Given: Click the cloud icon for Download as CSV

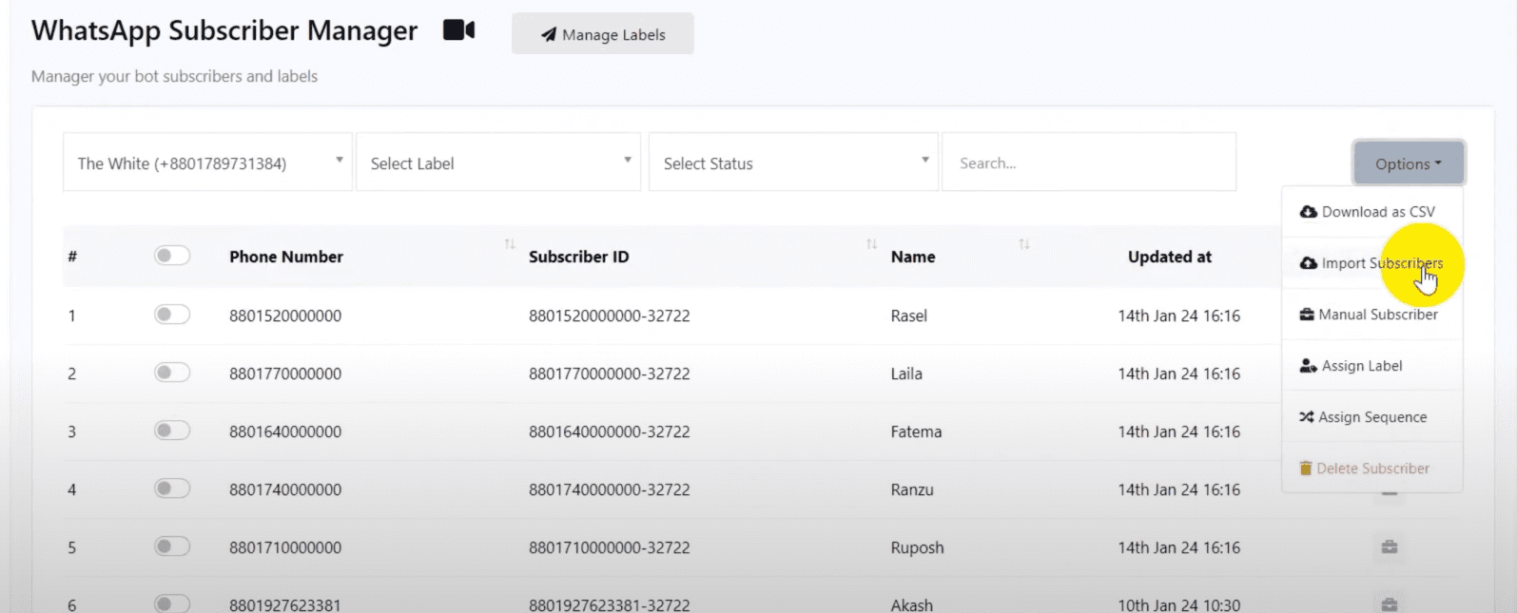Looking at the screenshot, I should pos(1309,212).
